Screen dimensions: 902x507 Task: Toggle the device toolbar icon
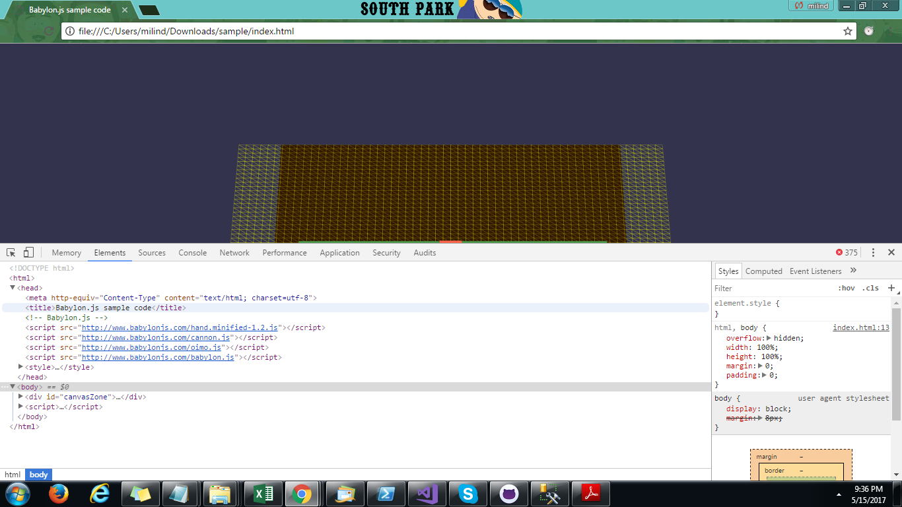click(x=28, y=253)
